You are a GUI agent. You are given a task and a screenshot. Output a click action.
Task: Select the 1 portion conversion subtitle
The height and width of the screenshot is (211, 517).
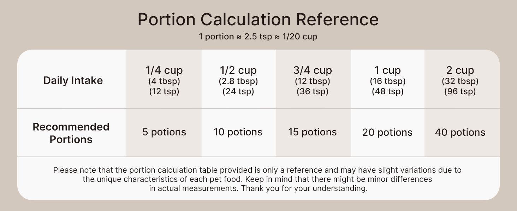[x=258, y=37]
